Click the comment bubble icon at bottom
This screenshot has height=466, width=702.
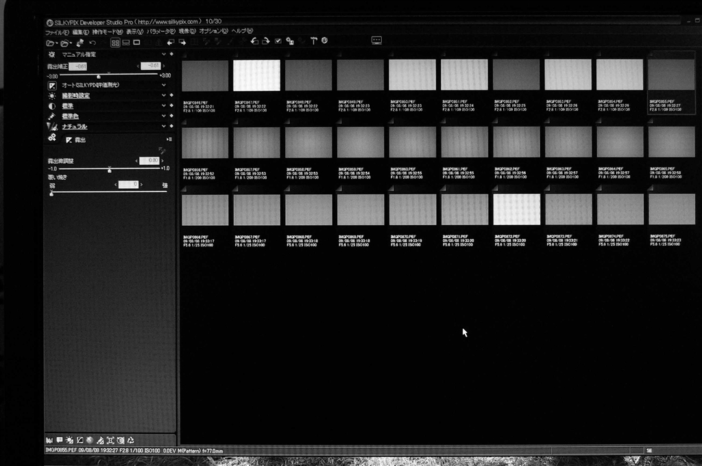coord(60,441)
